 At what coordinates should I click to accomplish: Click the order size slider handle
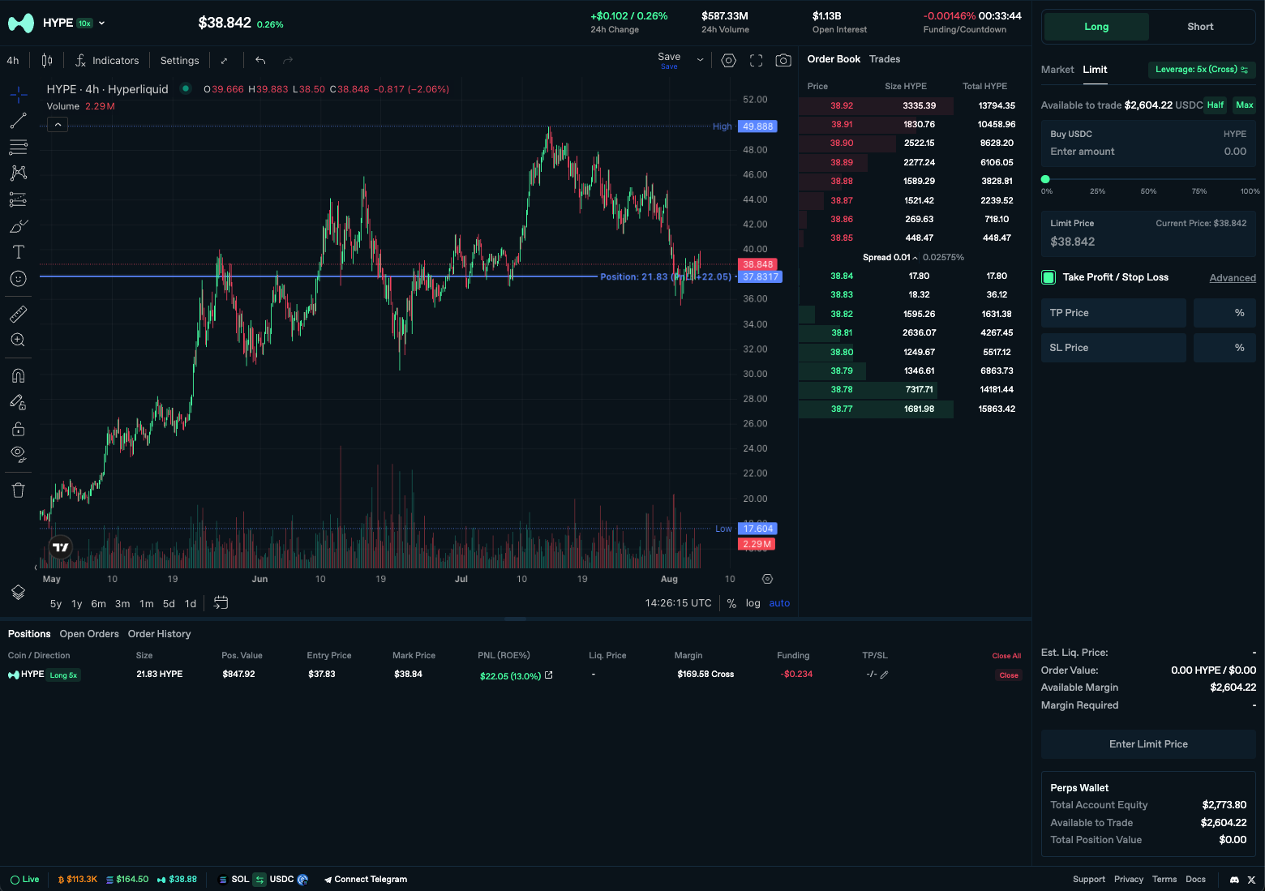pyautogui.click(x=1045, y=179)
